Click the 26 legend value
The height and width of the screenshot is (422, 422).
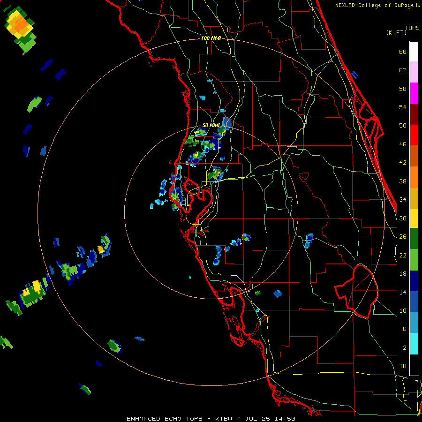coord(403,237)
